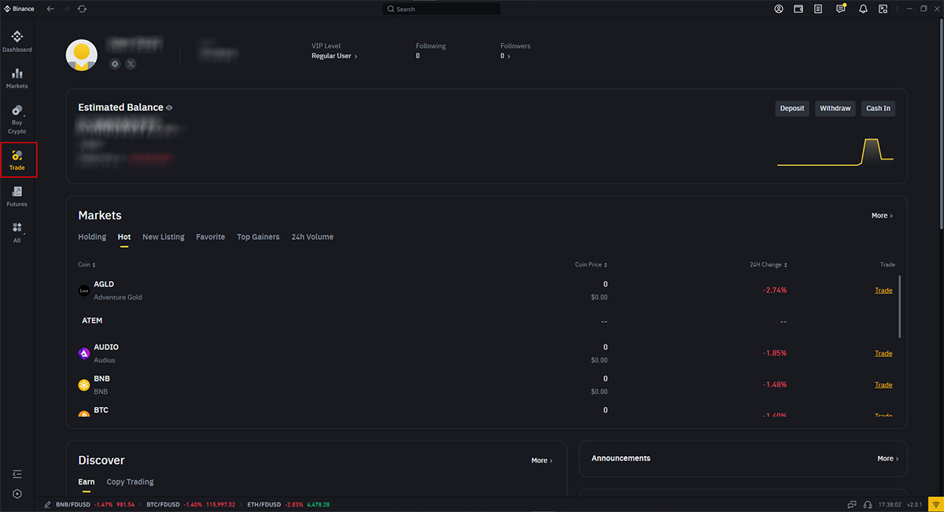Switch to the New Listing tab
The width and height of the screenshot is (944, 512).
pyautogui.click(x=164, y=237)
